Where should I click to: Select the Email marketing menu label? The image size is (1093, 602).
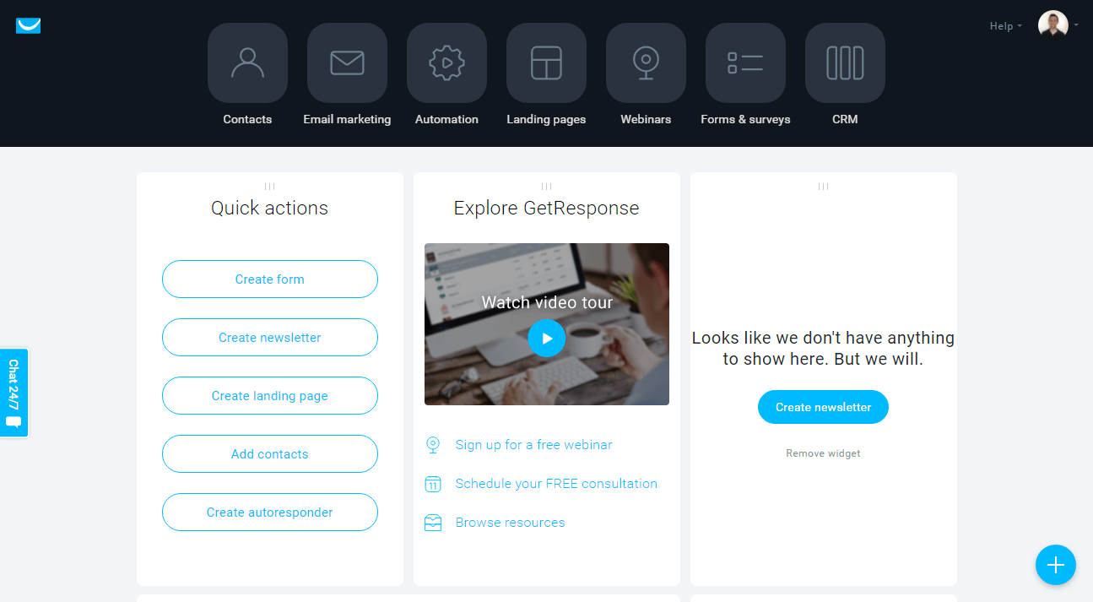click(347, 119)
